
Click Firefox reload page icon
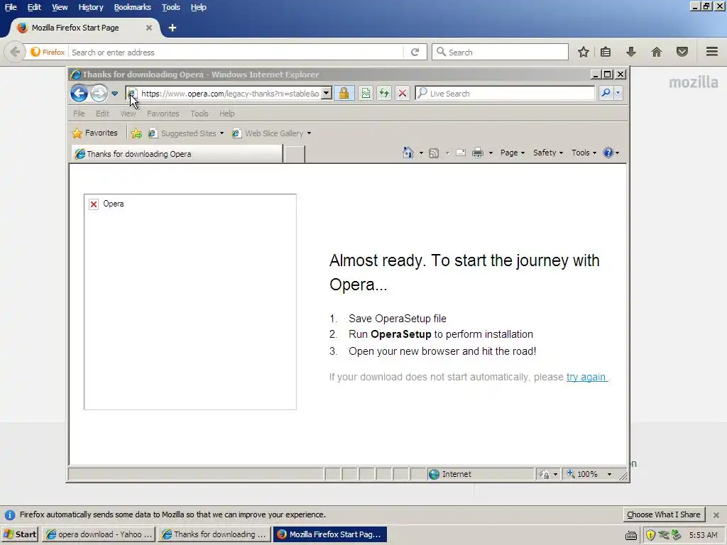pos(415,52)
